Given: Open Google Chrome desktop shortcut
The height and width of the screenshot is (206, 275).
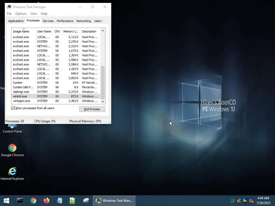Looking at the screenshot, I should [12, 150].
